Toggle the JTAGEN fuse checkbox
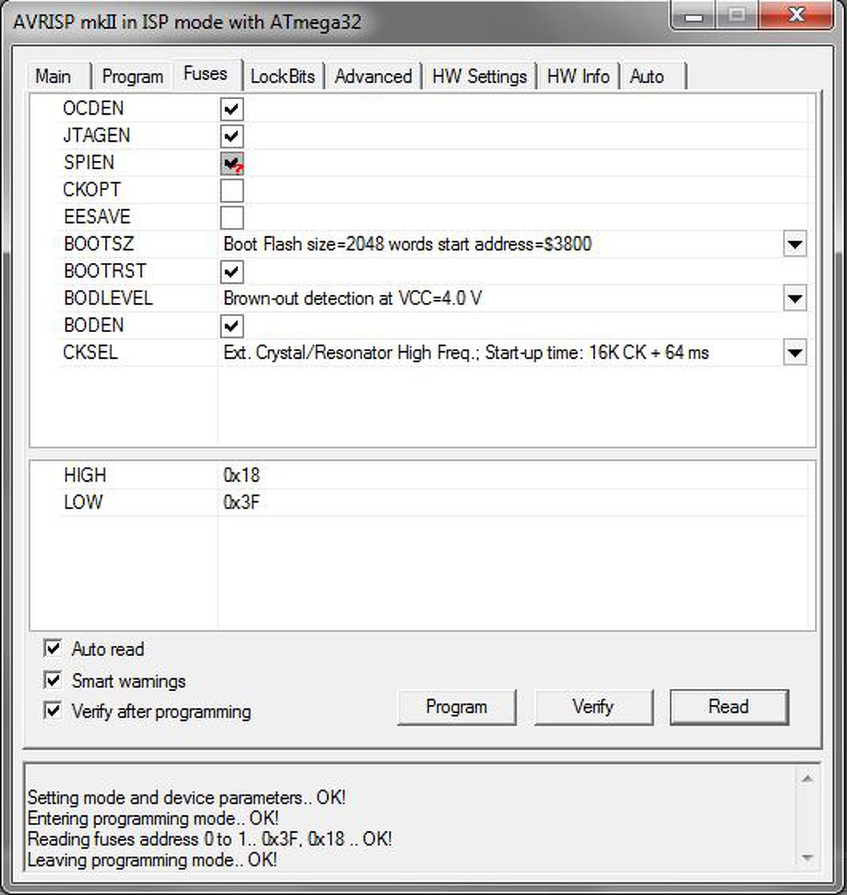The width and height of the screenshot is (847, 895). 232,136
